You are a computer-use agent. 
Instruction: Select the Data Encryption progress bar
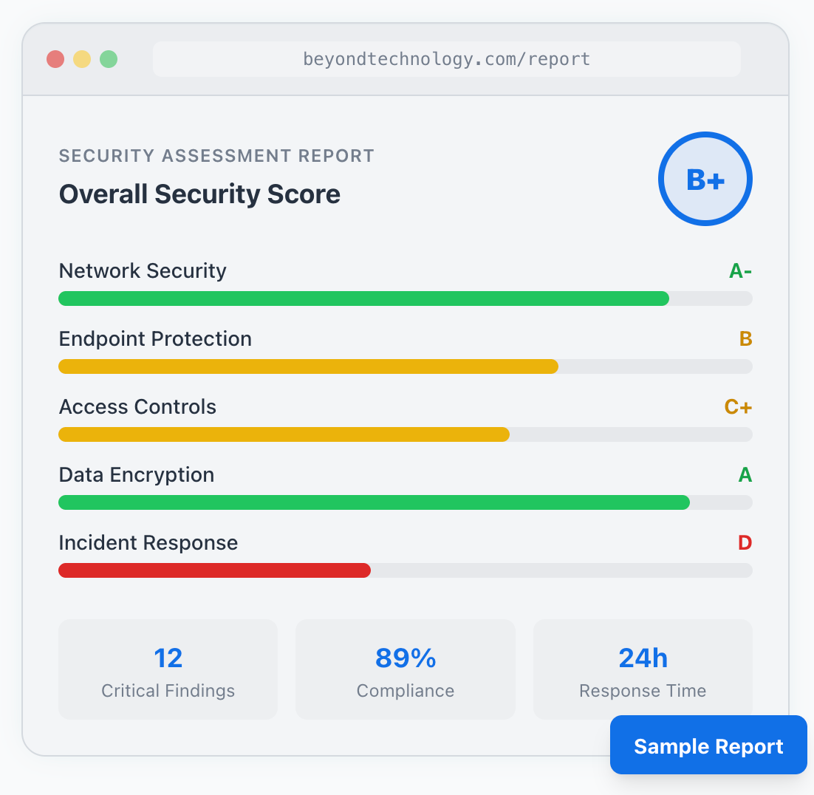click(406, 502)
